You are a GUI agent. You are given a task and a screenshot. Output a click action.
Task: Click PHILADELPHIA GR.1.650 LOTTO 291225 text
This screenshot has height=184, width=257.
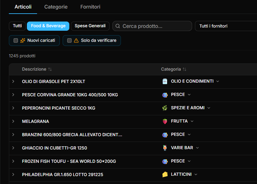[x=63, y=174]
